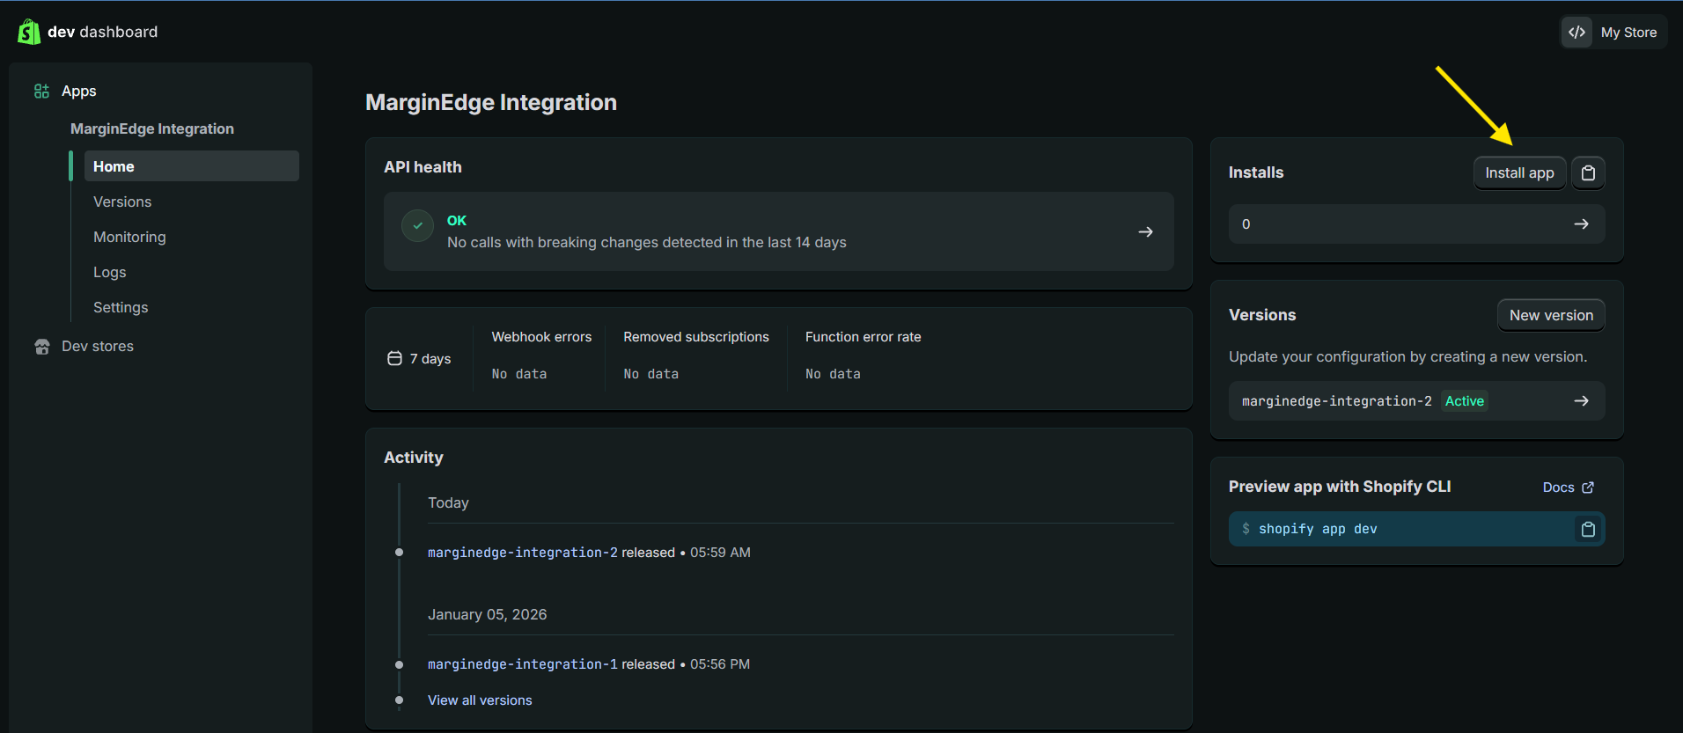
Task: Click the green API health checkmark icon
Action: pyautogui.click(x=417, y=226)
